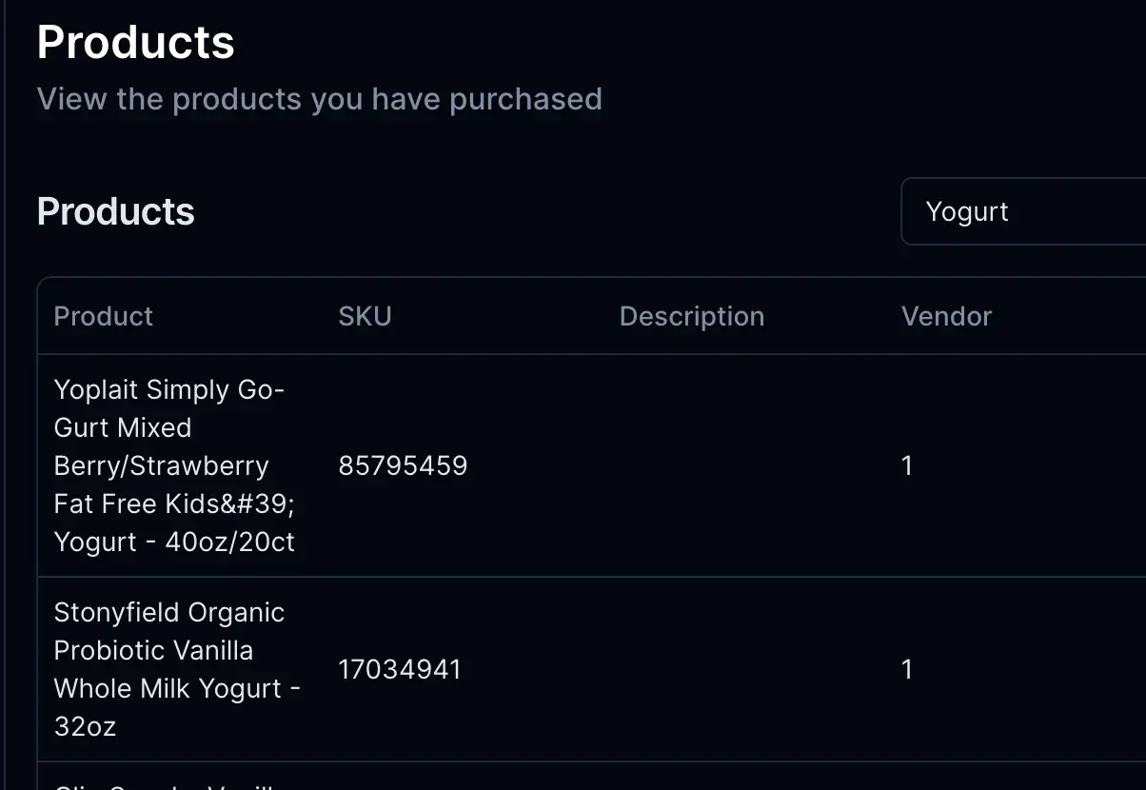Viewport: 1146px width, 790px height.
Task: Sort by the Product column header
Action: click(104, 316)
